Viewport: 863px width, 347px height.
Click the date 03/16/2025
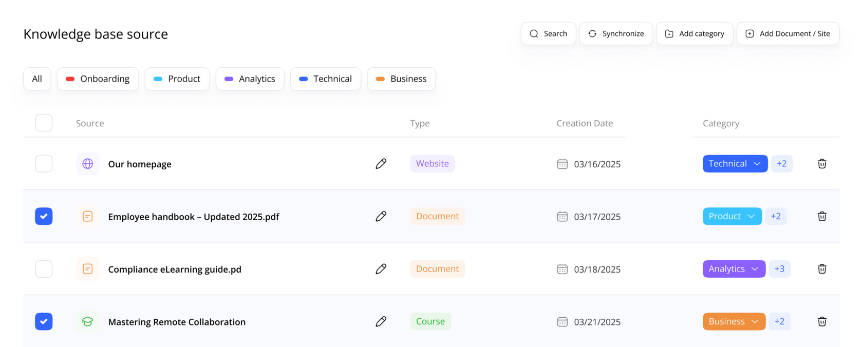click(597, 164)
